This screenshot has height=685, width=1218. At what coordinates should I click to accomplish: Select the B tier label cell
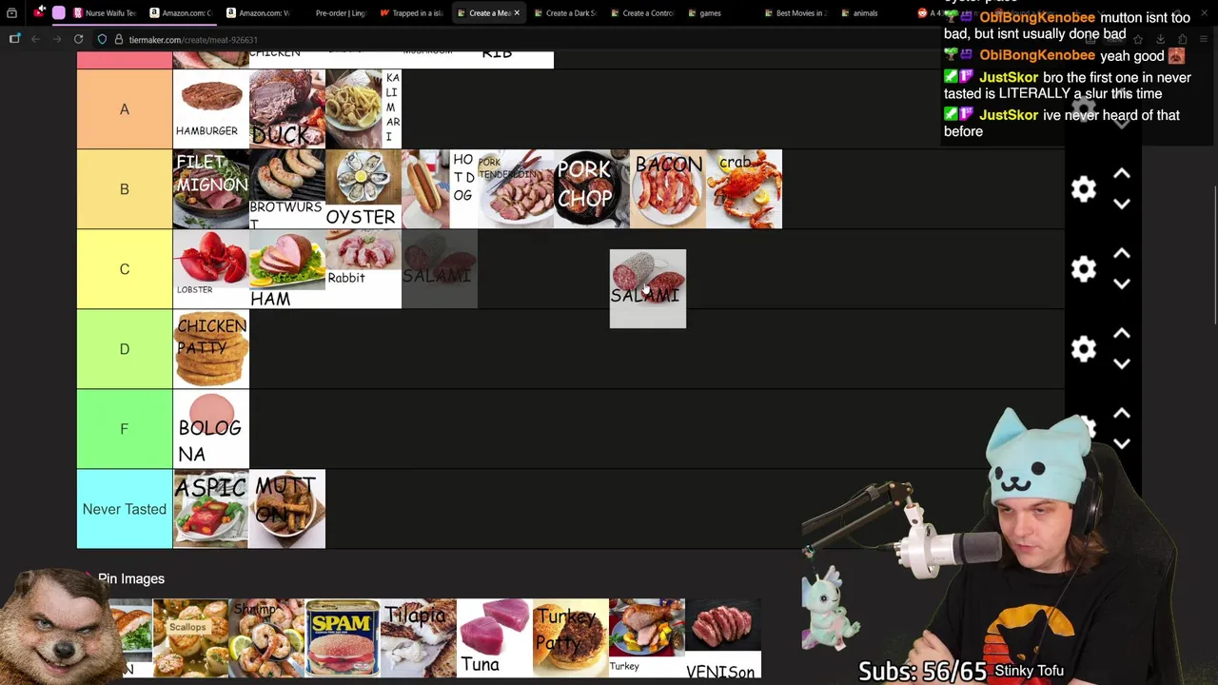click(x=125, y=189)
